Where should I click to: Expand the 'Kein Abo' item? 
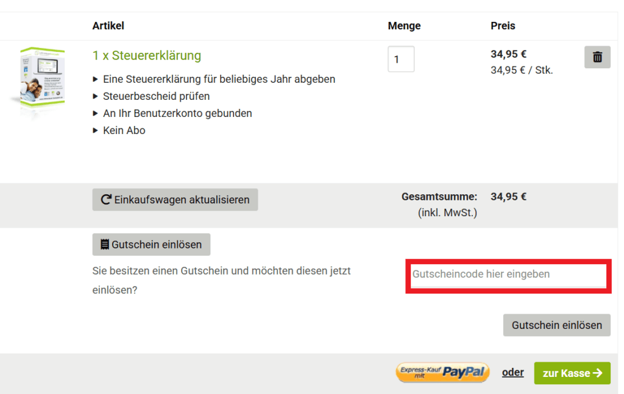(95, 130)
